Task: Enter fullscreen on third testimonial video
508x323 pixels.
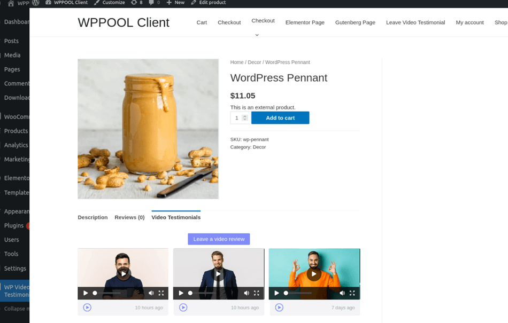Action: pos(352,293)
